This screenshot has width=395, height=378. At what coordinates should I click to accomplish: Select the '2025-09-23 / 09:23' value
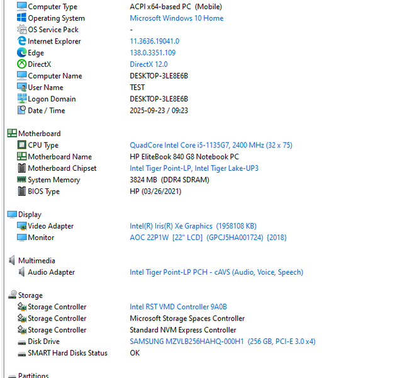(x=159, y=110)
